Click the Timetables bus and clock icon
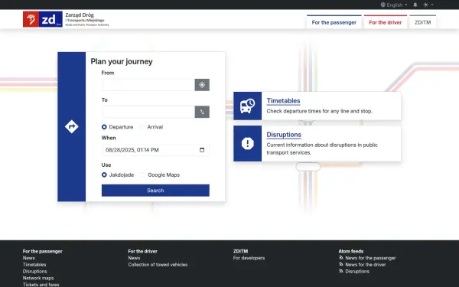This screenshot has height=287, width=459. (247, 106)
